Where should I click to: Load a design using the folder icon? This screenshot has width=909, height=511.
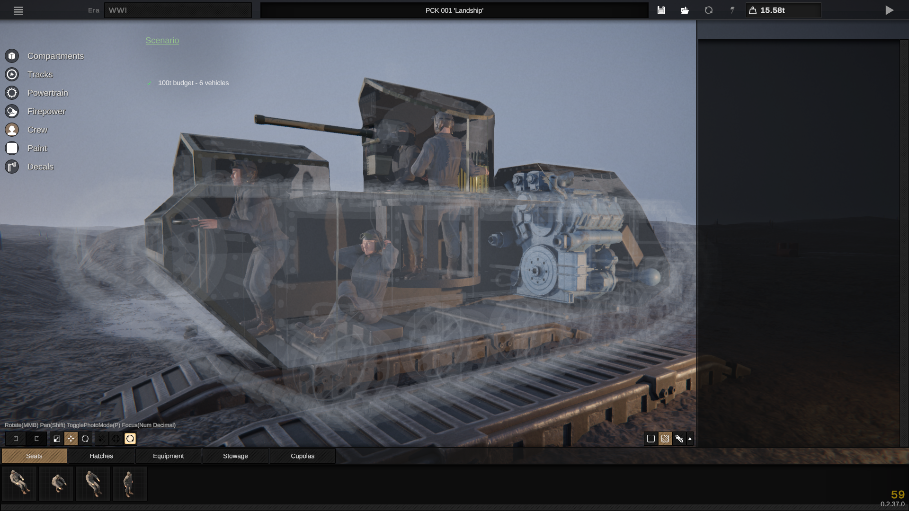coord(685,10)
